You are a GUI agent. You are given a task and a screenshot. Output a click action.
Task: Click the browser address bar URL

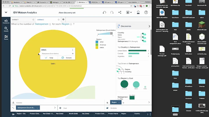(48, 6)
